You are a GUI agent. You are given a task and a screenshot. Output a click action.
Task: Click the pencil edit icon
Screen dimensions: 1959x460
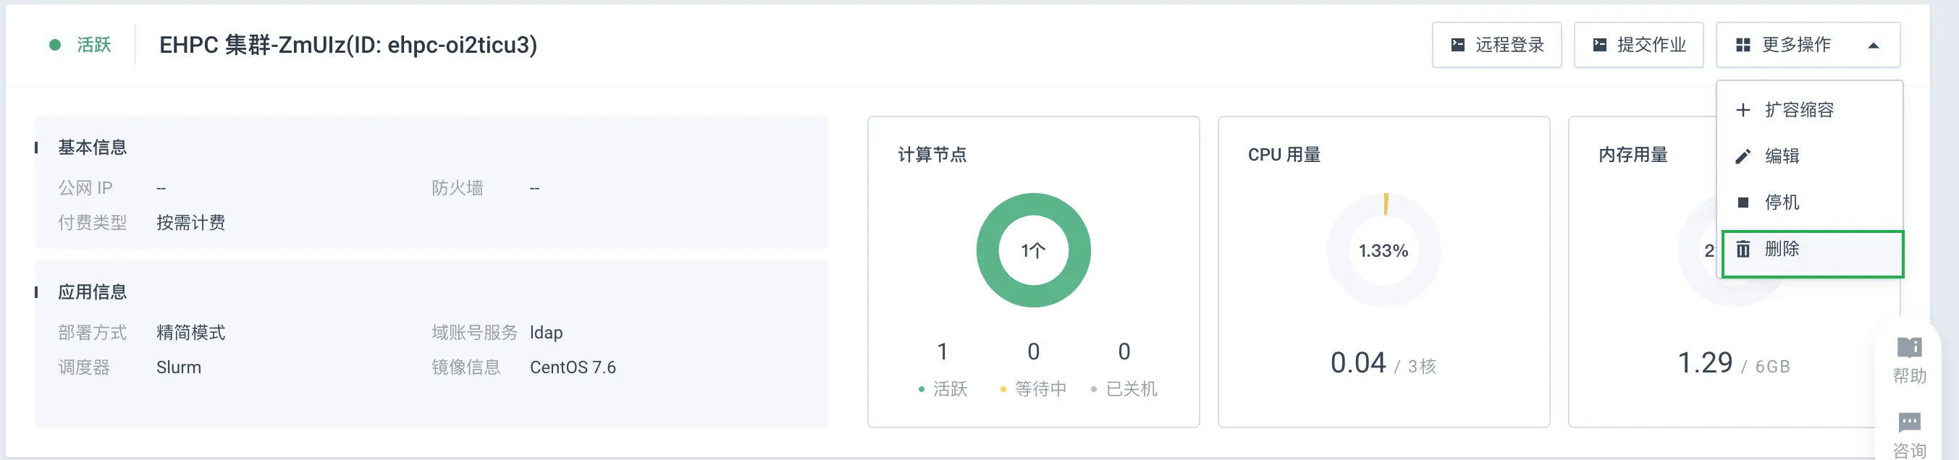[1743, 157]
